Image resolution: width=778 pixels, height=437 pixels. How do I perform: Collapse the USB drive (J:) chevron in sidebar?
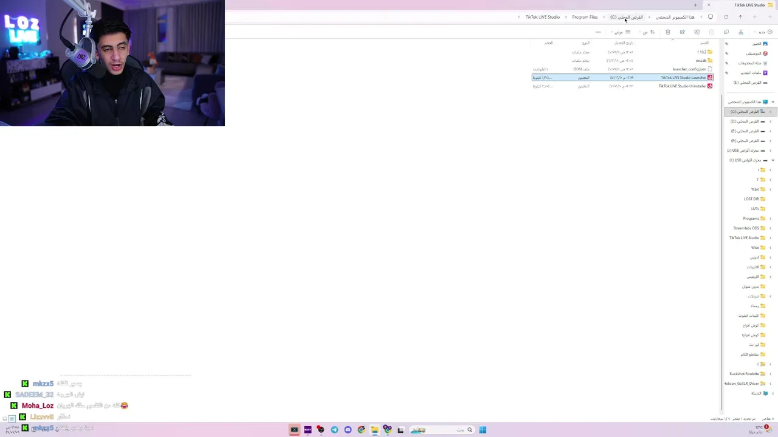click(x=773, y=160)
